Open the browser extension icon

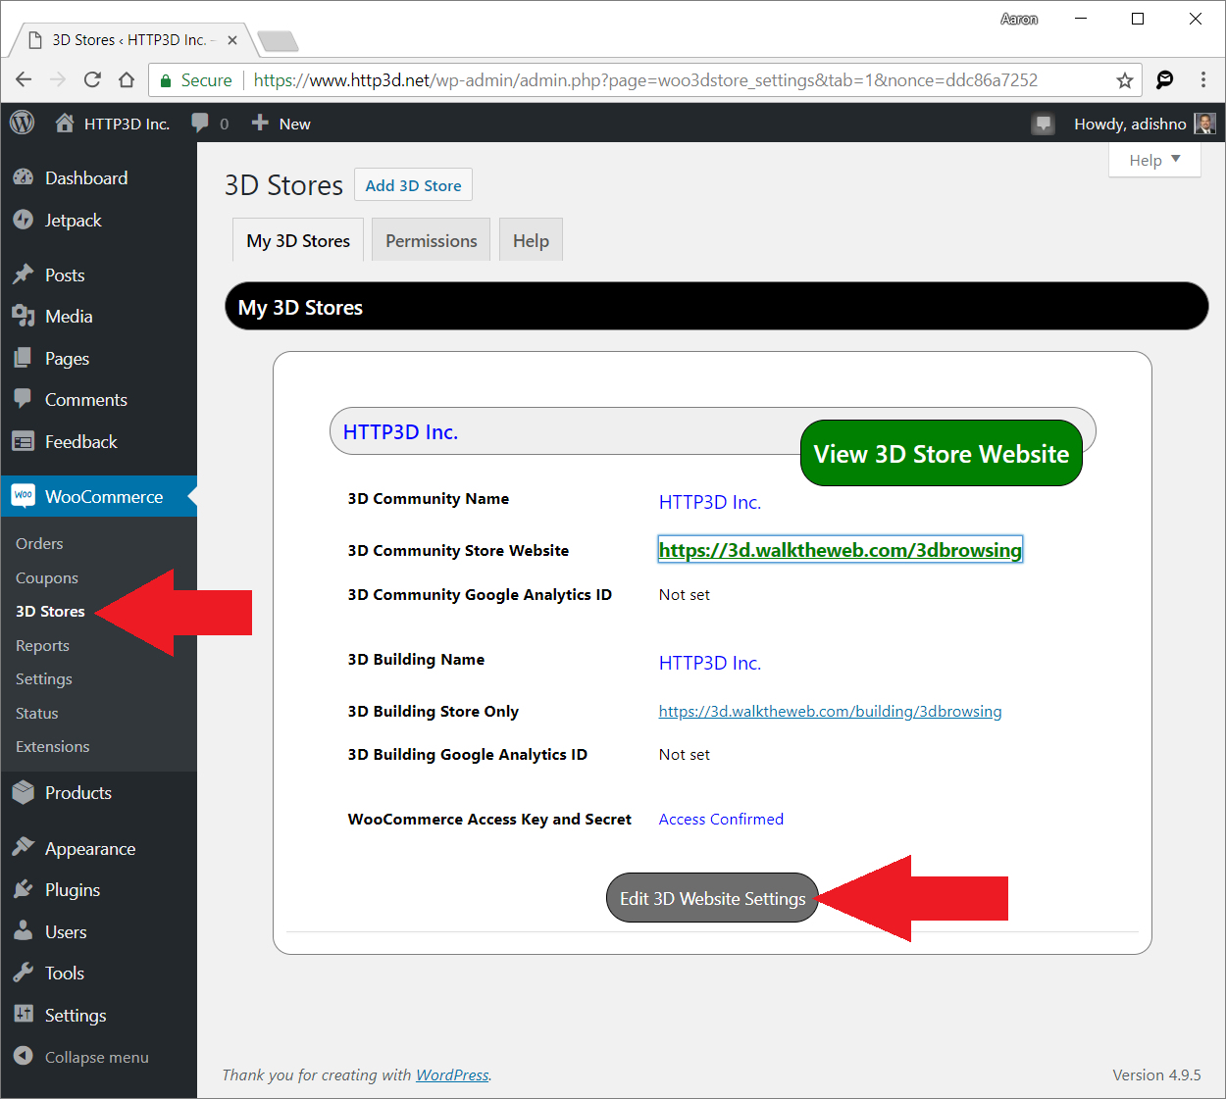point(1164,80)
